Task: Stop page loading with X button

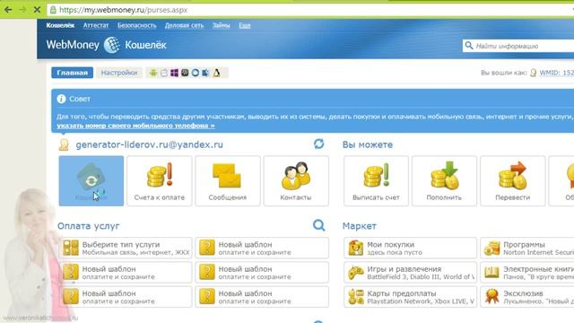Action: pos(37,10)
